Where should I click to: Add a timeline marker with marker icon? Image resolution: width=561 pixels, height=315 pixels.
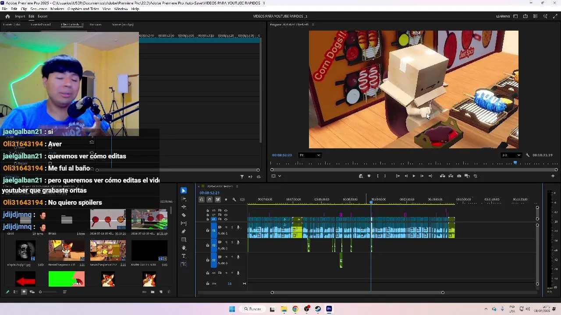226,199
